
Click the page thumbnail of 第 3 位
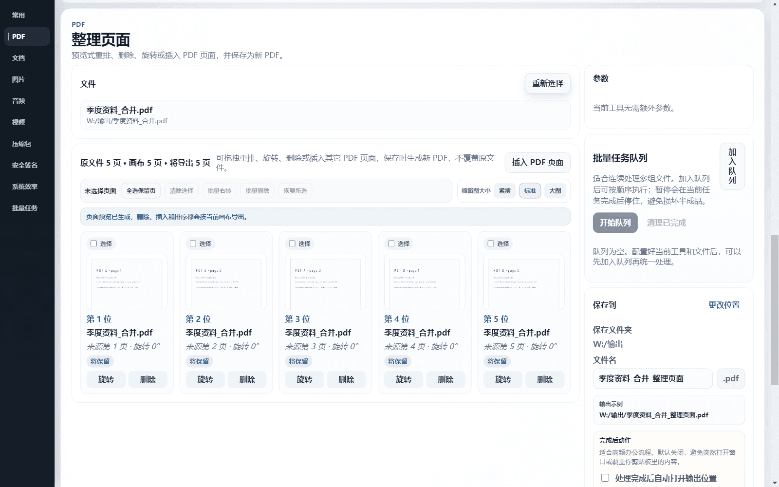326,282
